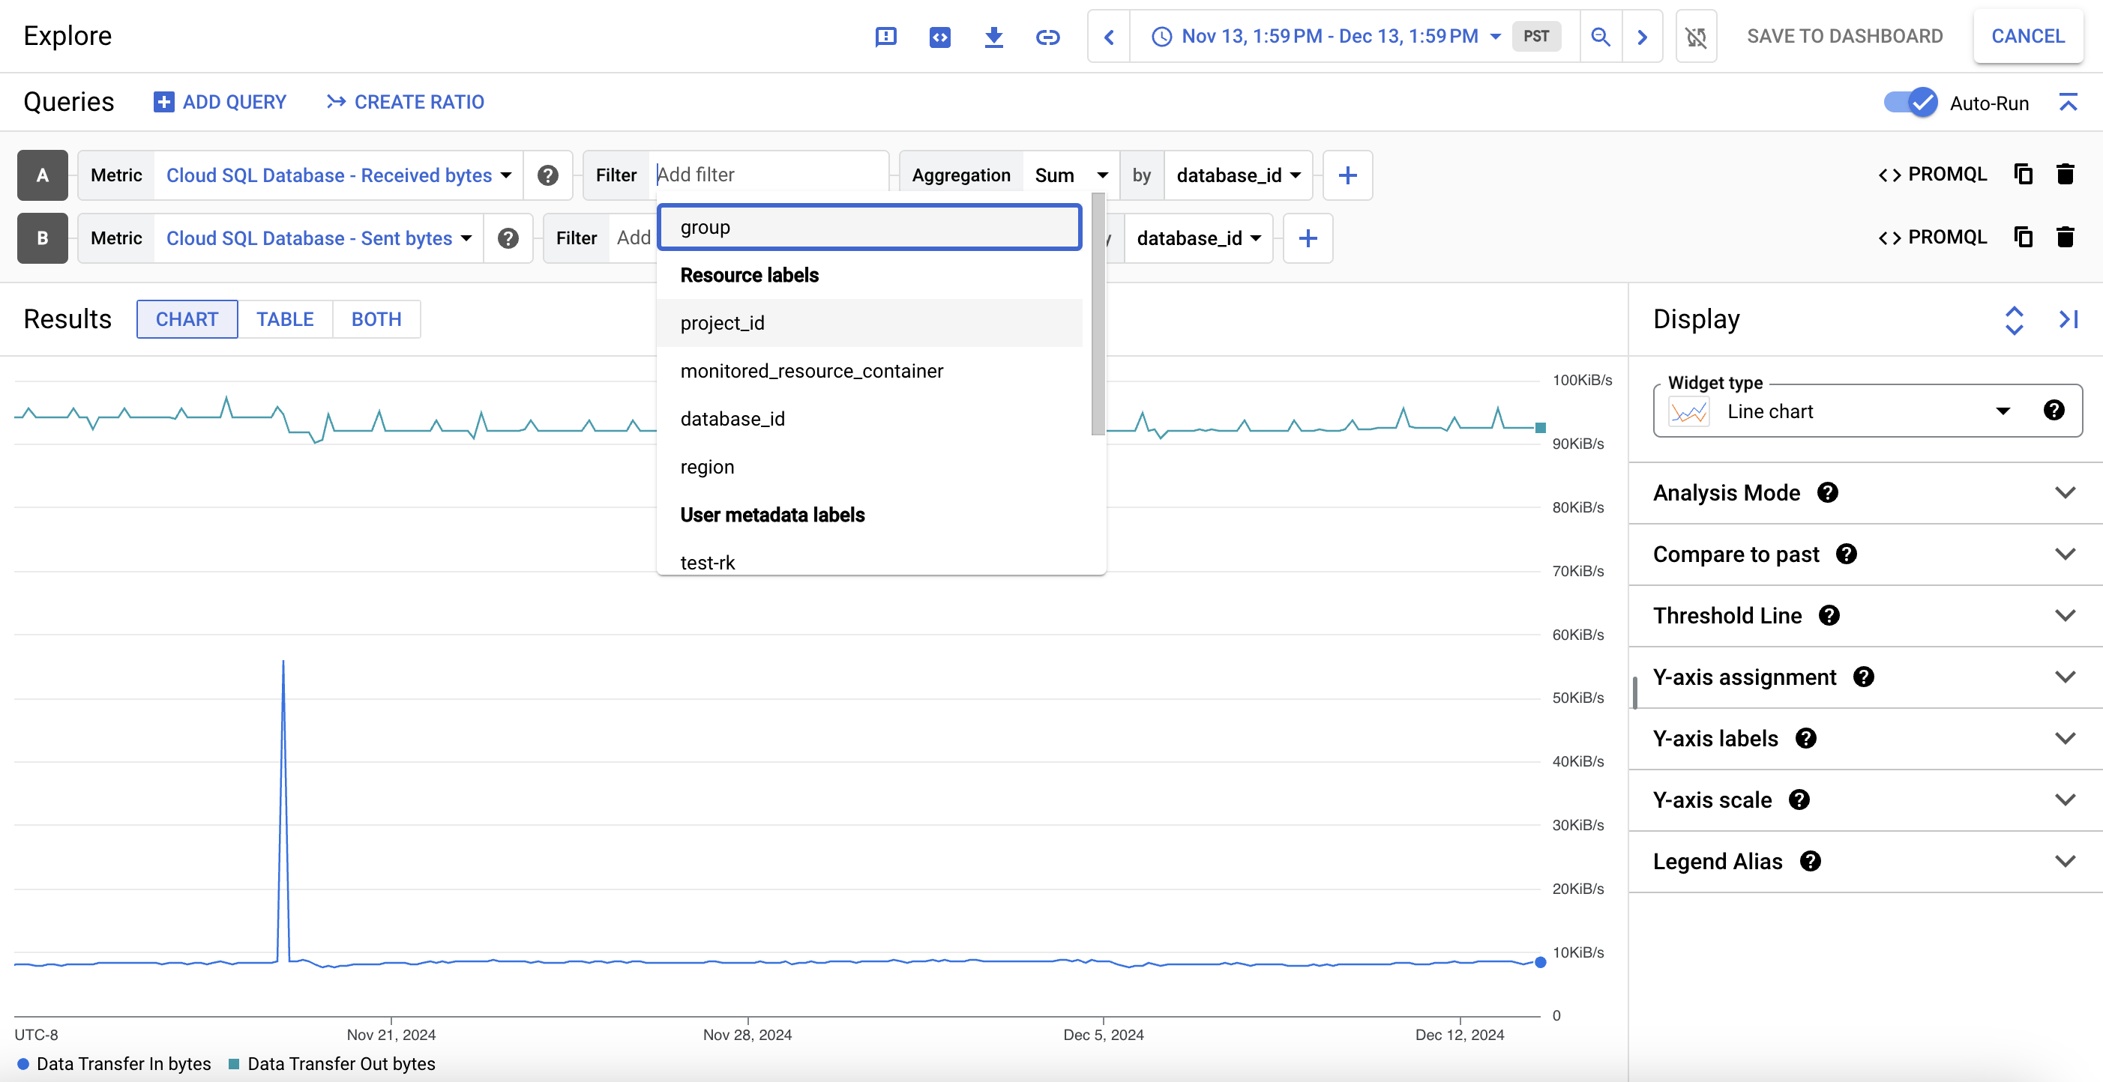Select region from group options list
The width and height of the screenshot is (2103, 1082).
(705, 467)
